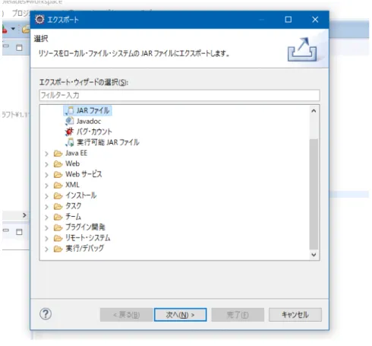Click the 実行/デバッグ folder icon

pyautogui.click(x=58, y=249)
